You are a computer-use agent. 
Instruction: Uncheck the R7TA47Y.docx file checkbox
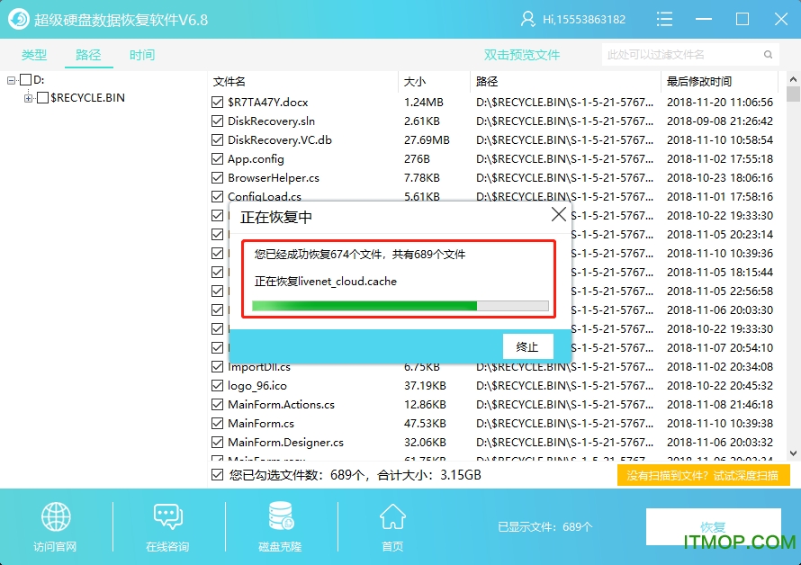tap(217, 101)
